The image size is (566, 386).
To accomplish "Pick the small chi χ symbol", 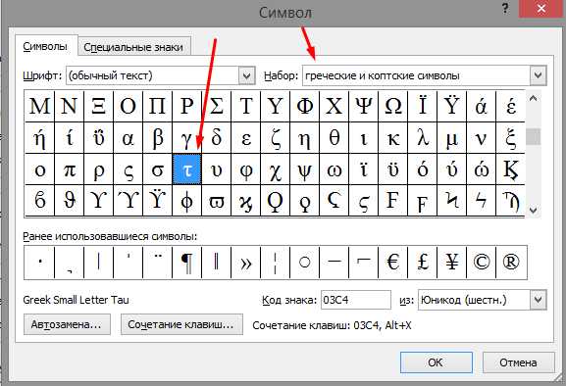I will [276, 169].
